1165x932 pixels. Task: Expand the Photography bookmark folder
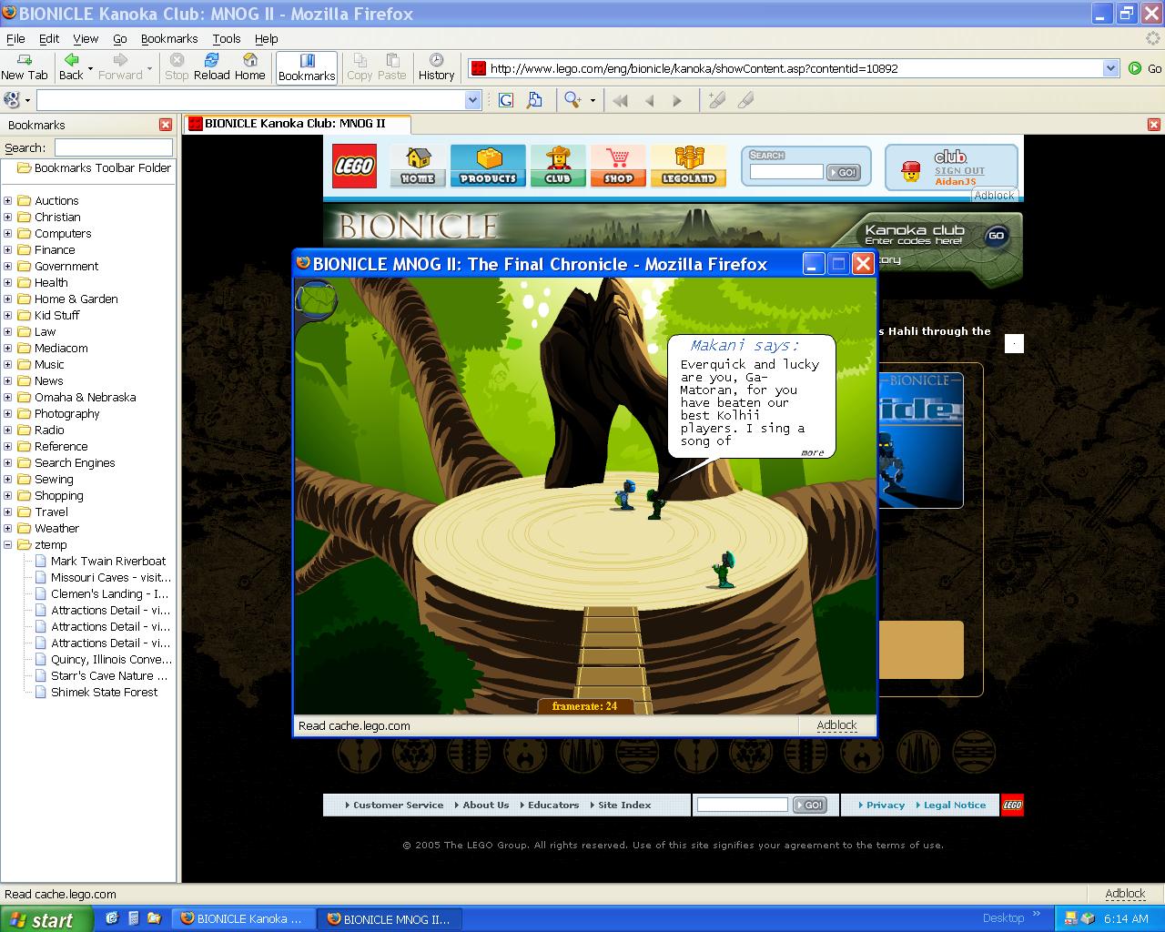8,414
